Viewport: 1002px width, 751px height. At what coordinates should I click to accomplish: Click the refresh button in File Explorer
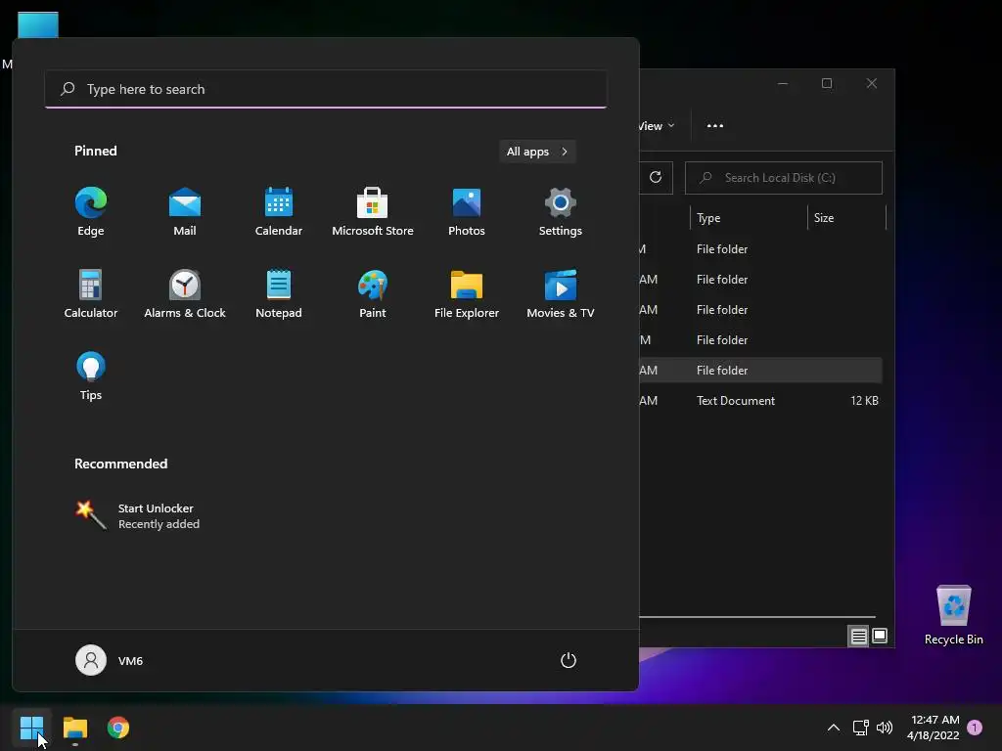click(656, 178)
